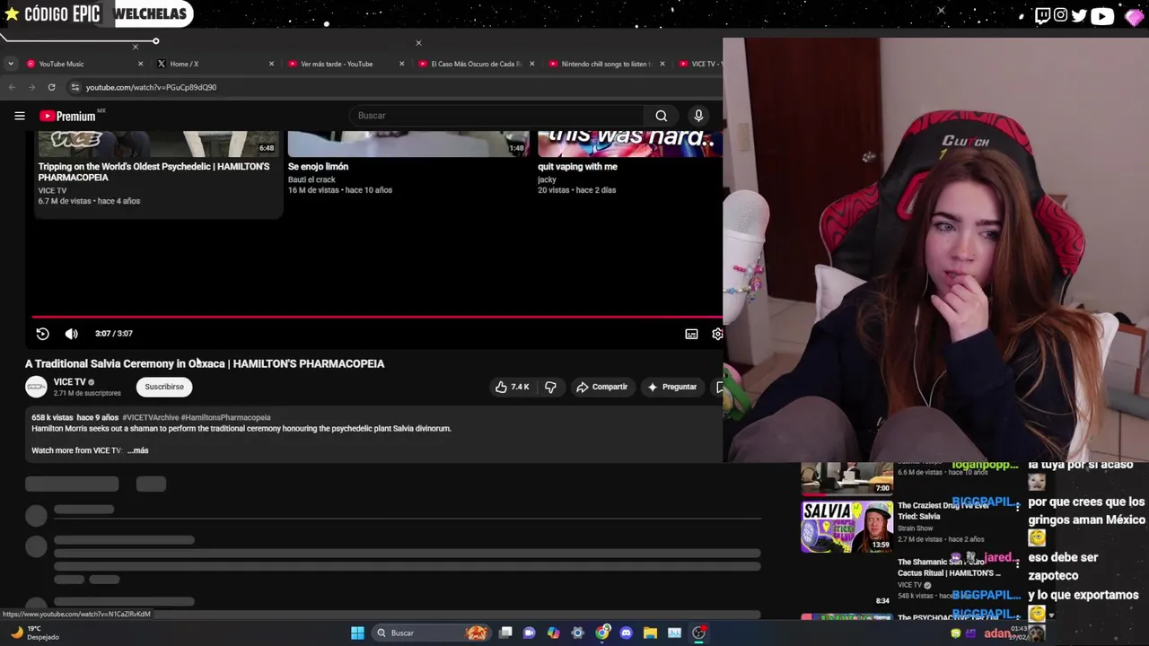Open the weather widget showing Despejado

34,633
